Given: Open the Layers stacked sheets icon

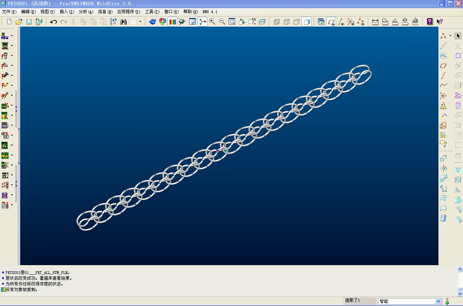Looking at the screenshot, I should tap(262, 22).
